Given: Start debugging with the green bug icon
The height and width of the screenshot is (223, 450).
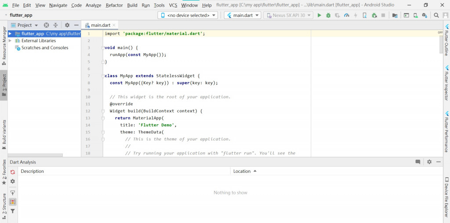Looking at the screenshot, I should [328, 15].
